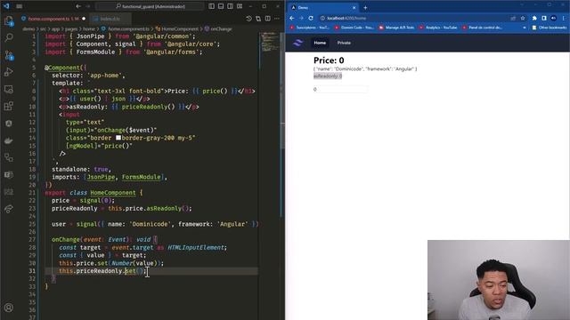Click the open changes icon in editor actions
The height and width of the screenshot is (320, 570).
point(258,19)
